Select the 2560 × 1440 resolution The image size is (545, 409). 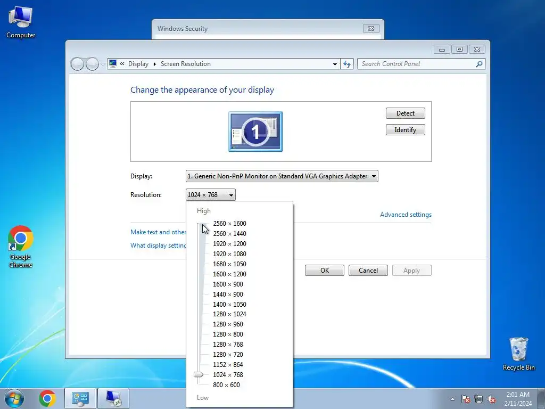229,234
